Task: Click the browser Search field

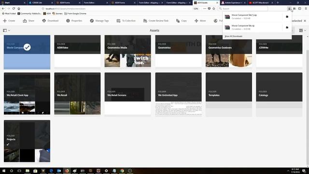Action: click(x=243, y=9)
